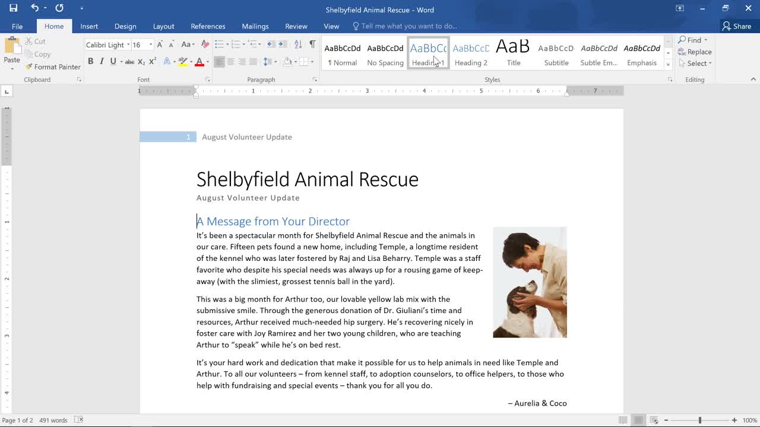Switch to the Review tab
The image size is (760, 427).
point(296,26)
